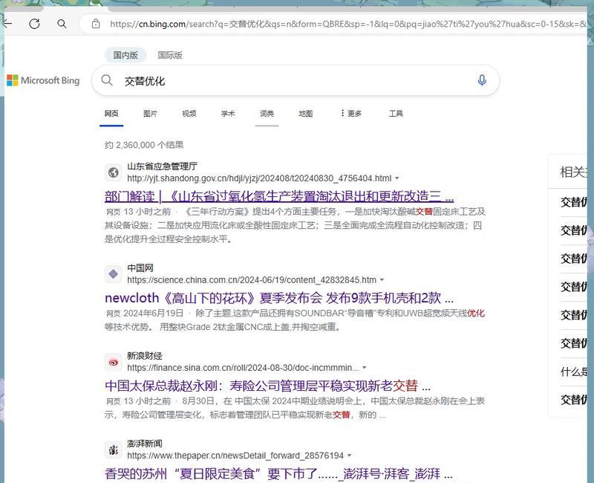Click the magnifier icon beside address bar
This screenshot has width=594, height=483.
pyautogui.click(x=62, y=24)
